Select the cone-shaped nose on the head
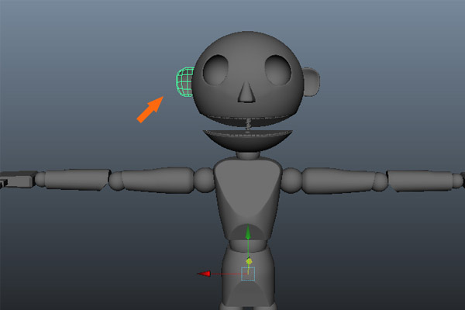This screenshot has height=310, width=465. (246, 92)
